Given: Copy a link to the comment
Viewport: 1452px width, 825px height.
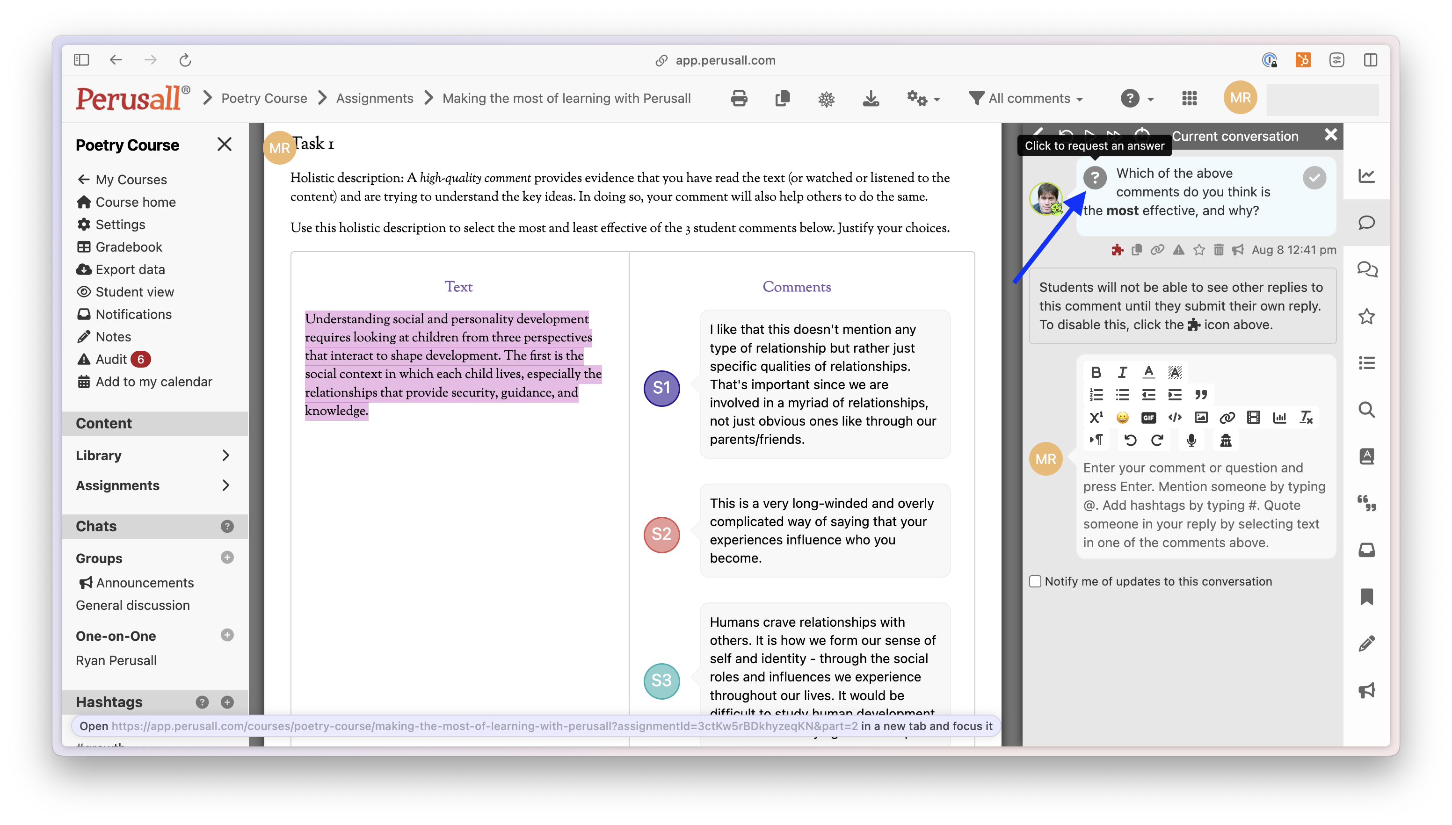Looking at the screenshot, I should coord(1157,249).
